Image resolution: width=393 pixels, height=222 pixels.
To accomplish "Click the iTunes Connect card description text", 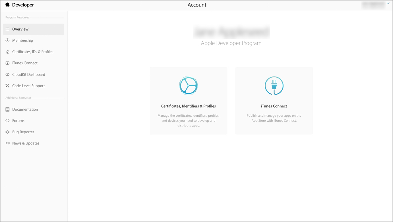I will [274, 118].
